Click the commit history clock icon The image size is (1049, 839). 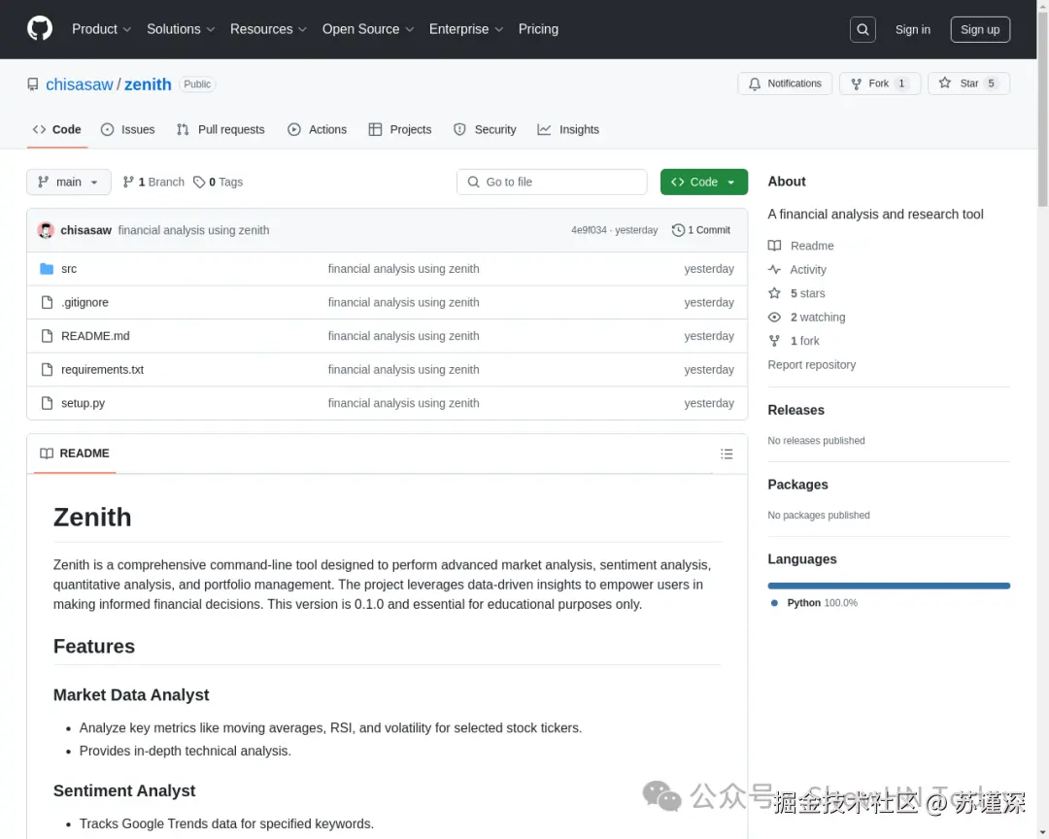coord(678,230)
